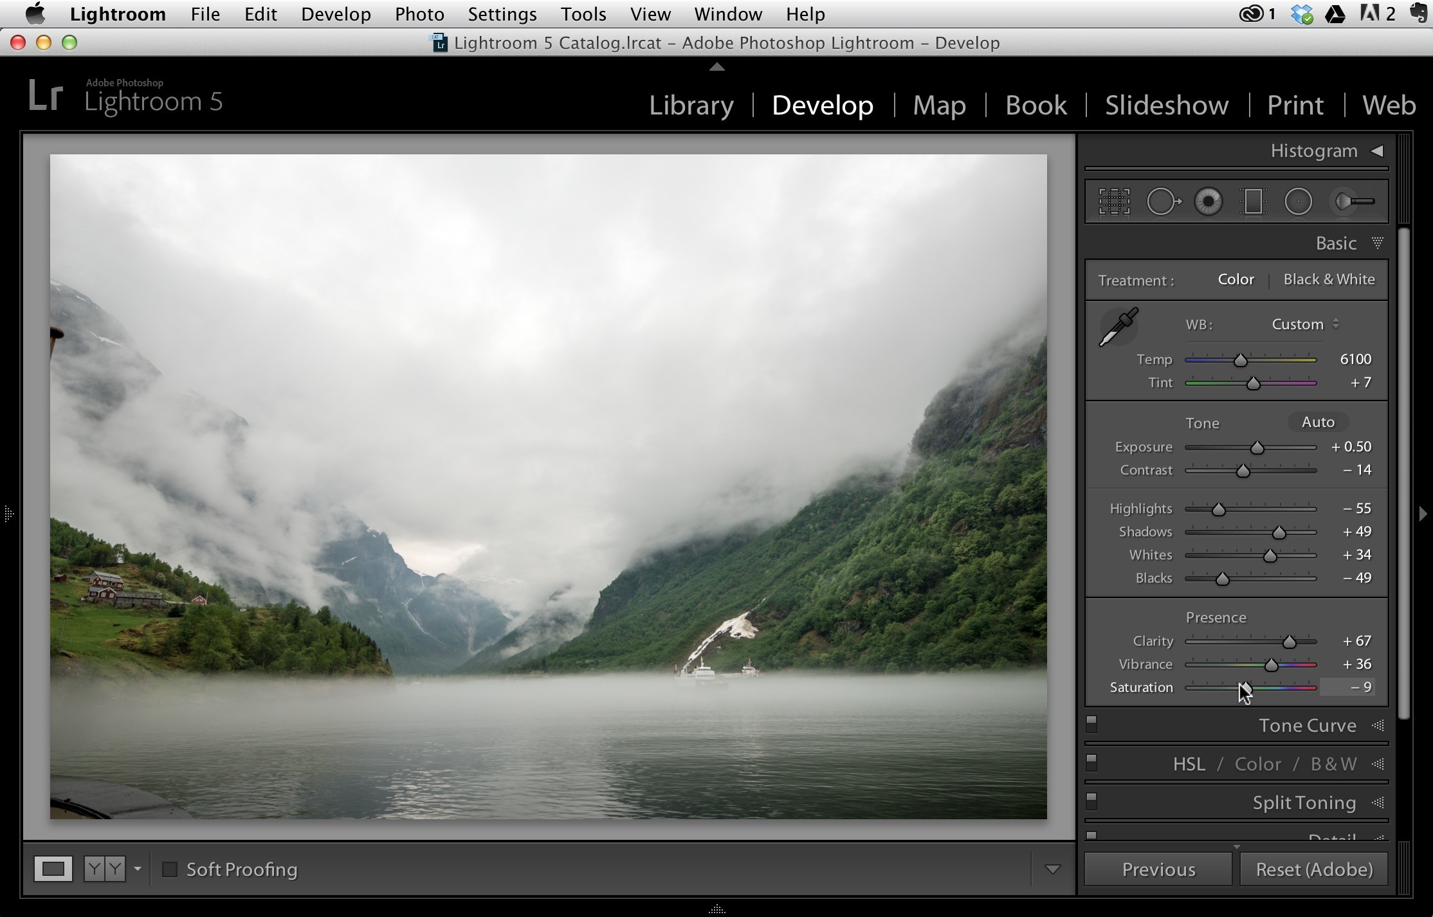The image size is (1433, 917).
Task: Select the Radial Filter tool
Action: [1299, 202]
